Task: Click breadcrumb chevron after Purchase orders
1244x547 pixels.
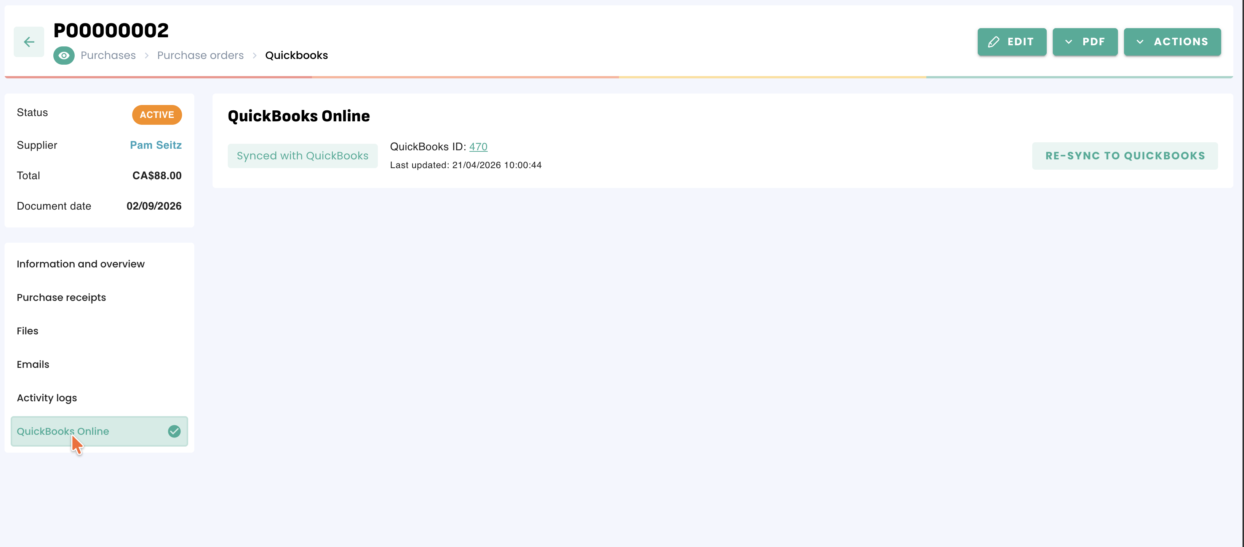Action: (x=254, y=56)
